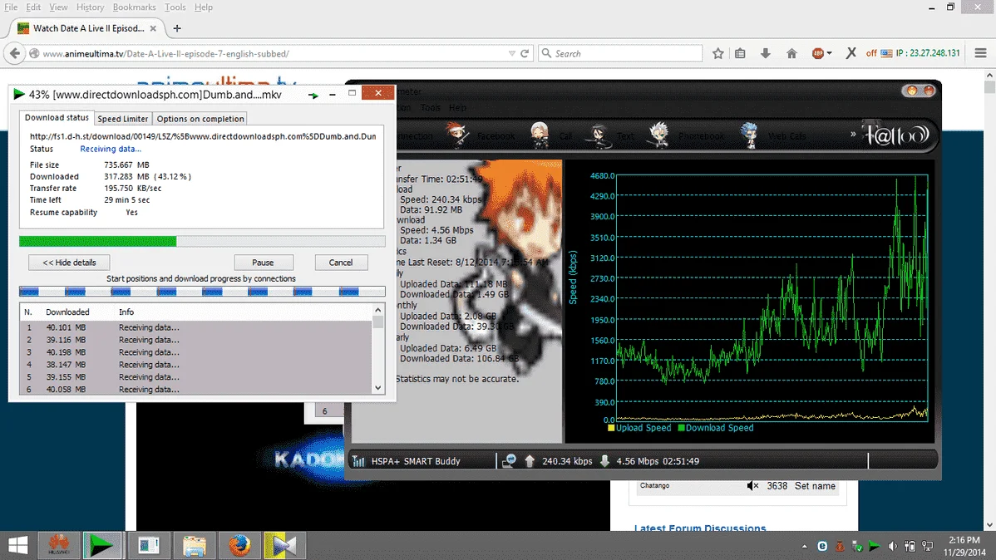Click Download Speed green legend swatch
The image size is (996, 560).
click(x=681, y=428)
